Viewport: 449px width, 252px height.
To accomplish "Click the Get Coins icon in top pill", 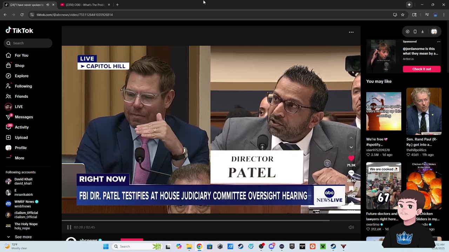I will 408,31.
